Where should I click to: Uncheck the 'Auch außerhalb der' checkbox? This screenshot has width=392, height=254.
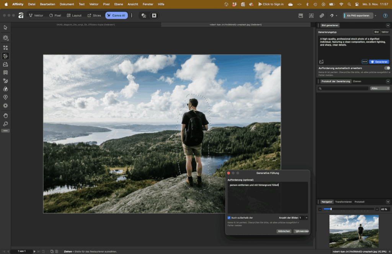click(x=229, y=218)
